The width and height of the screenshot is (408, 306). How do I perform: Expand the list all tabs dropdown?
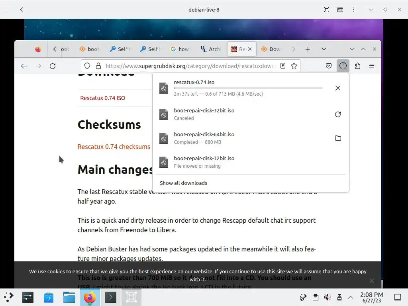[x=324, y=49]
